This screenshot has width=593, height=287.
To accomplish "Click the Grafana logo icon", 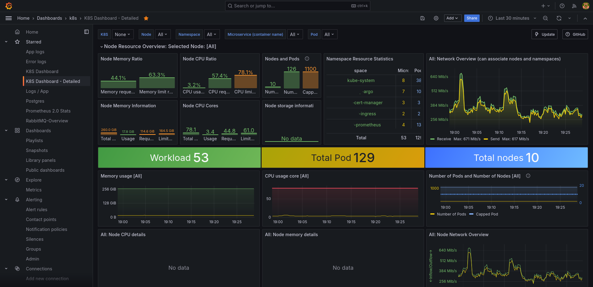I will click(x=9, y=6).
